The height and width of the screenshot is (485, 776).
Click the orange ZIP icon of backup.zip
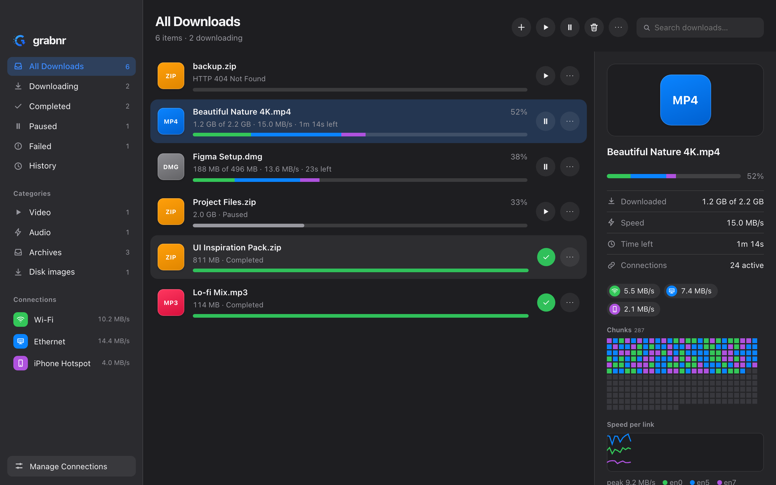click(x=171, y=76)
